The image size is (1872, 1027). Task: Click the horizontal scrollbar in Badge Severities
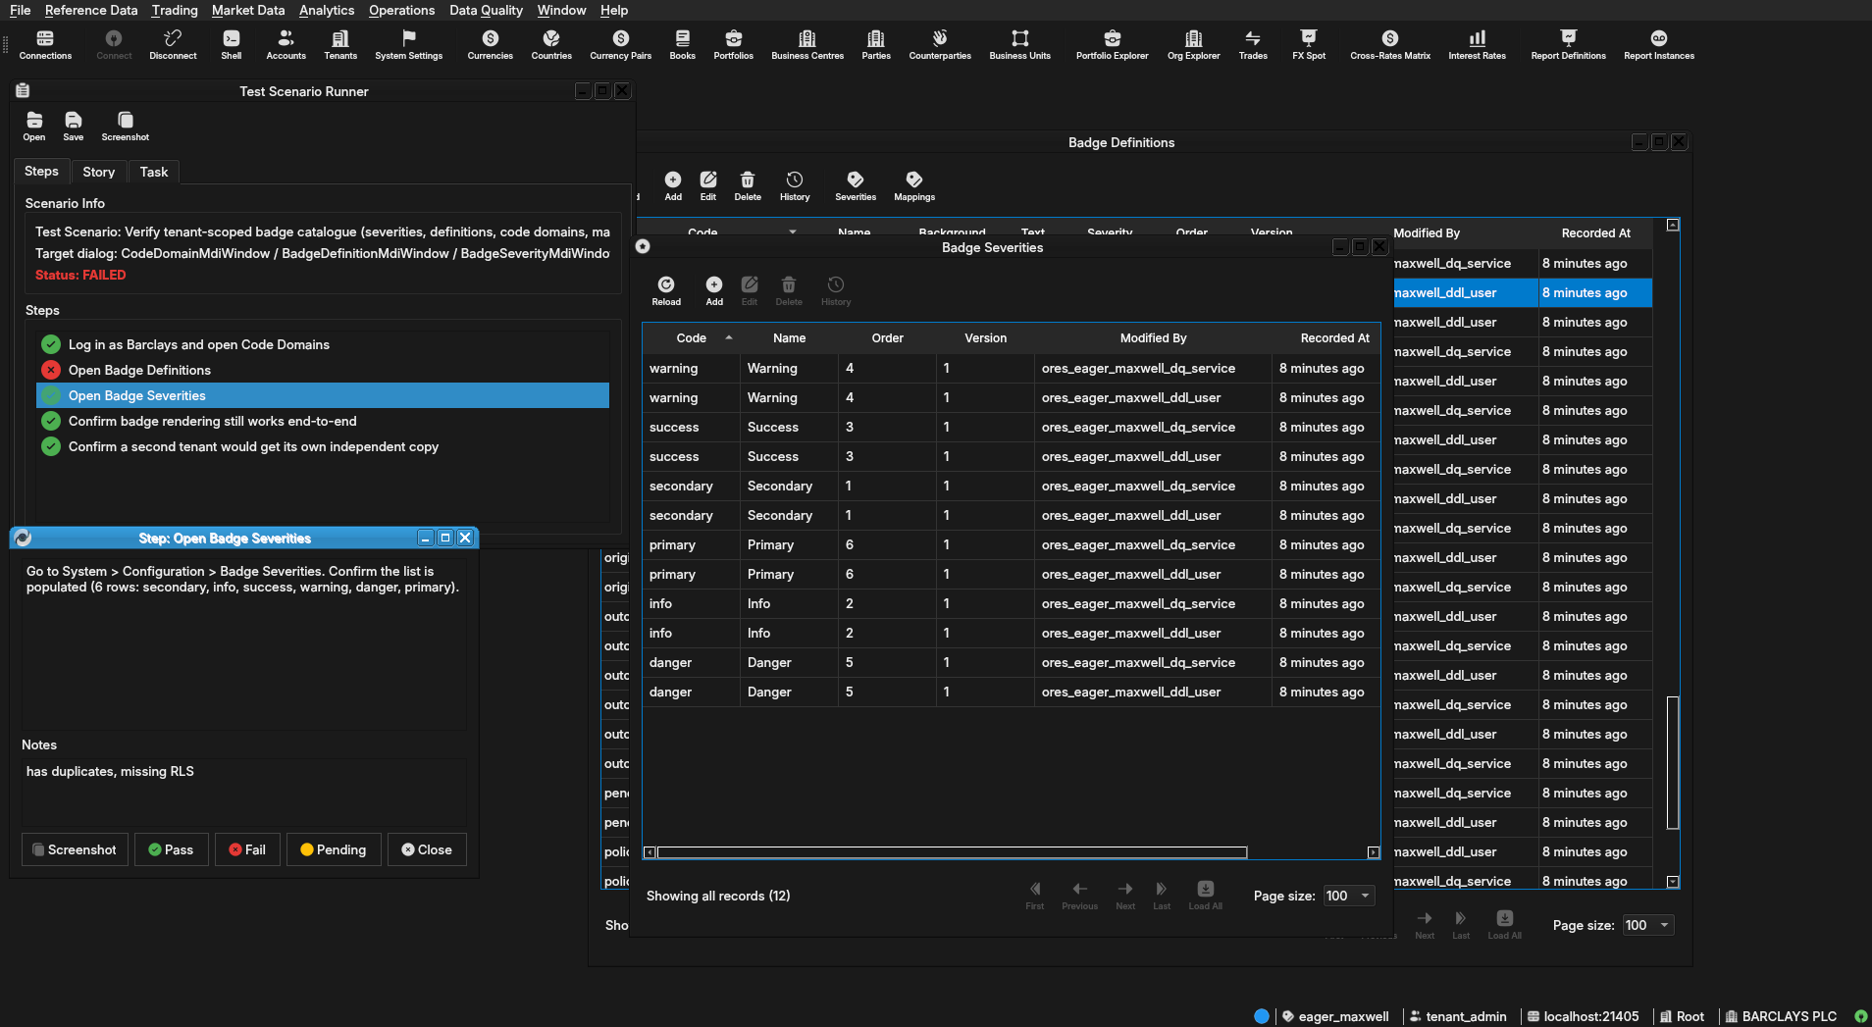tap(952, 852)
